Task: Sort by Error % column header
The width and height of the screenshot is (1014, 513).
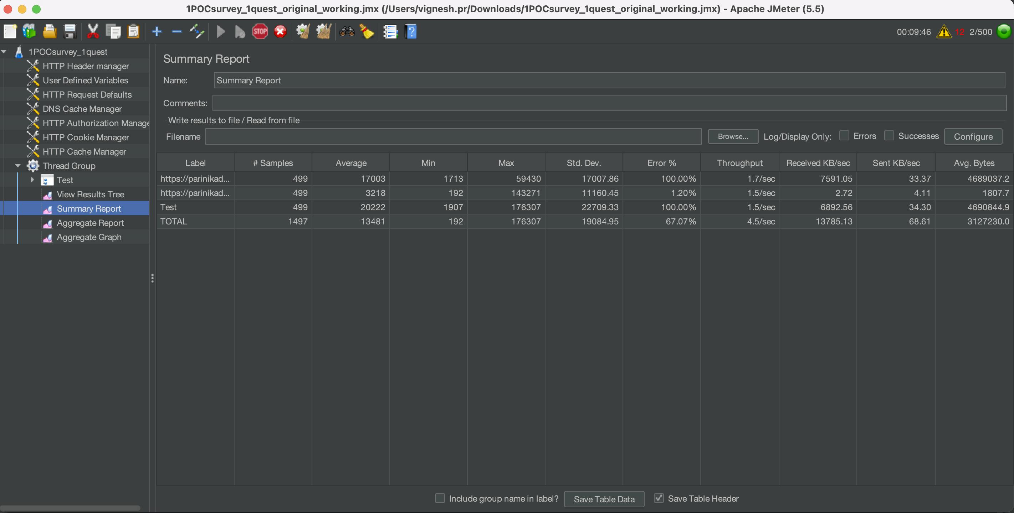Action: tap(661, 163)
